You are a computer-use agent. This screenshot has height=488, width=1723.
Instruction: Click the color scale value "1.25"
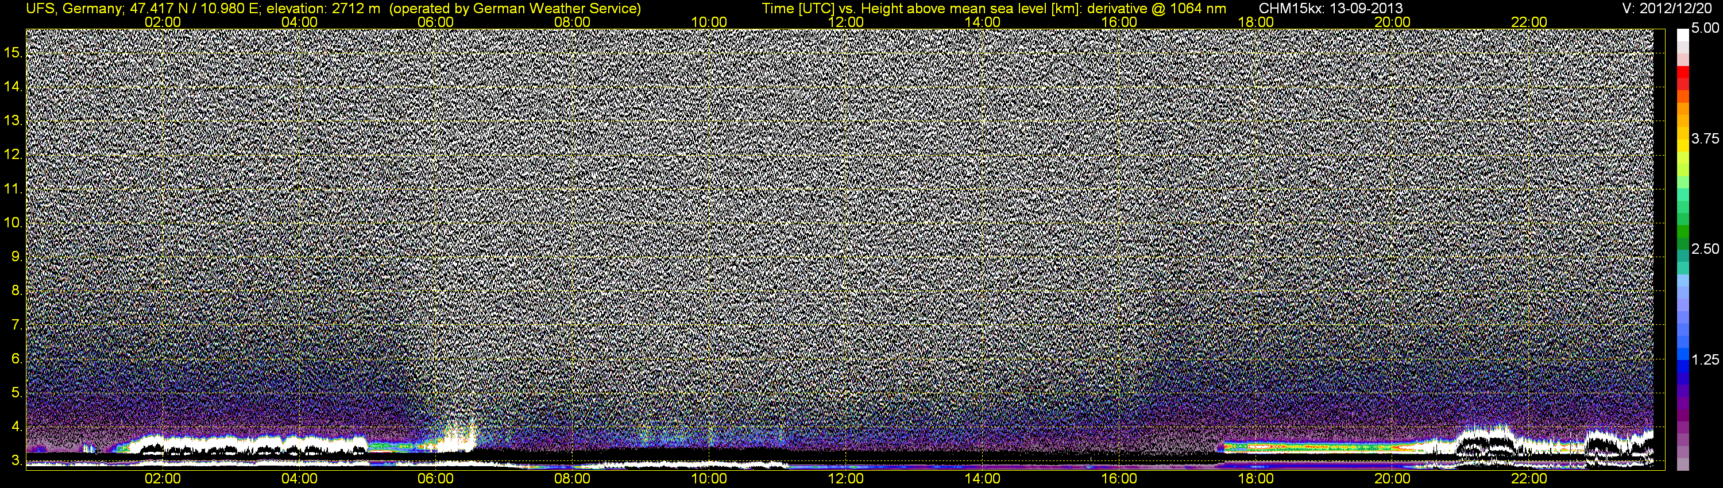coord(1704,359)
